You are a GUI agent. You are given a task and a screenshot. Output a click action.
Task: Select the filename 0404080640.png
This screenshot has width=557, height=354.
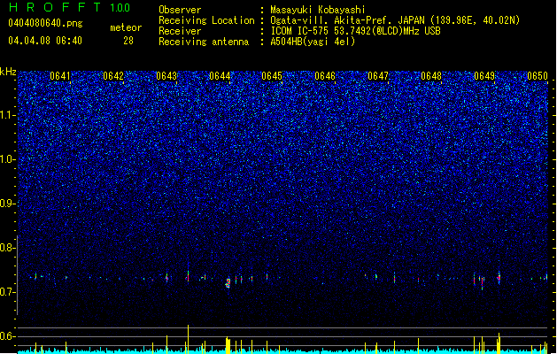[x=45, y=23]
